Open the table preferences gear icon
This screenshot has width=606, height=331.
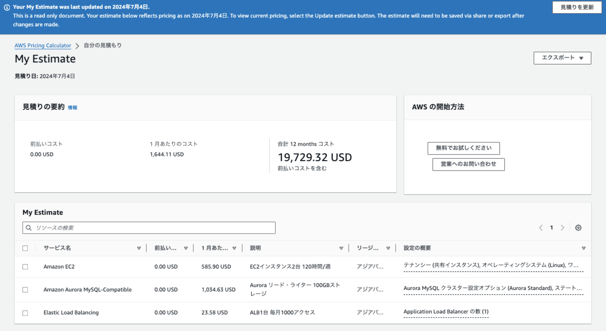(x=578, y=228)
